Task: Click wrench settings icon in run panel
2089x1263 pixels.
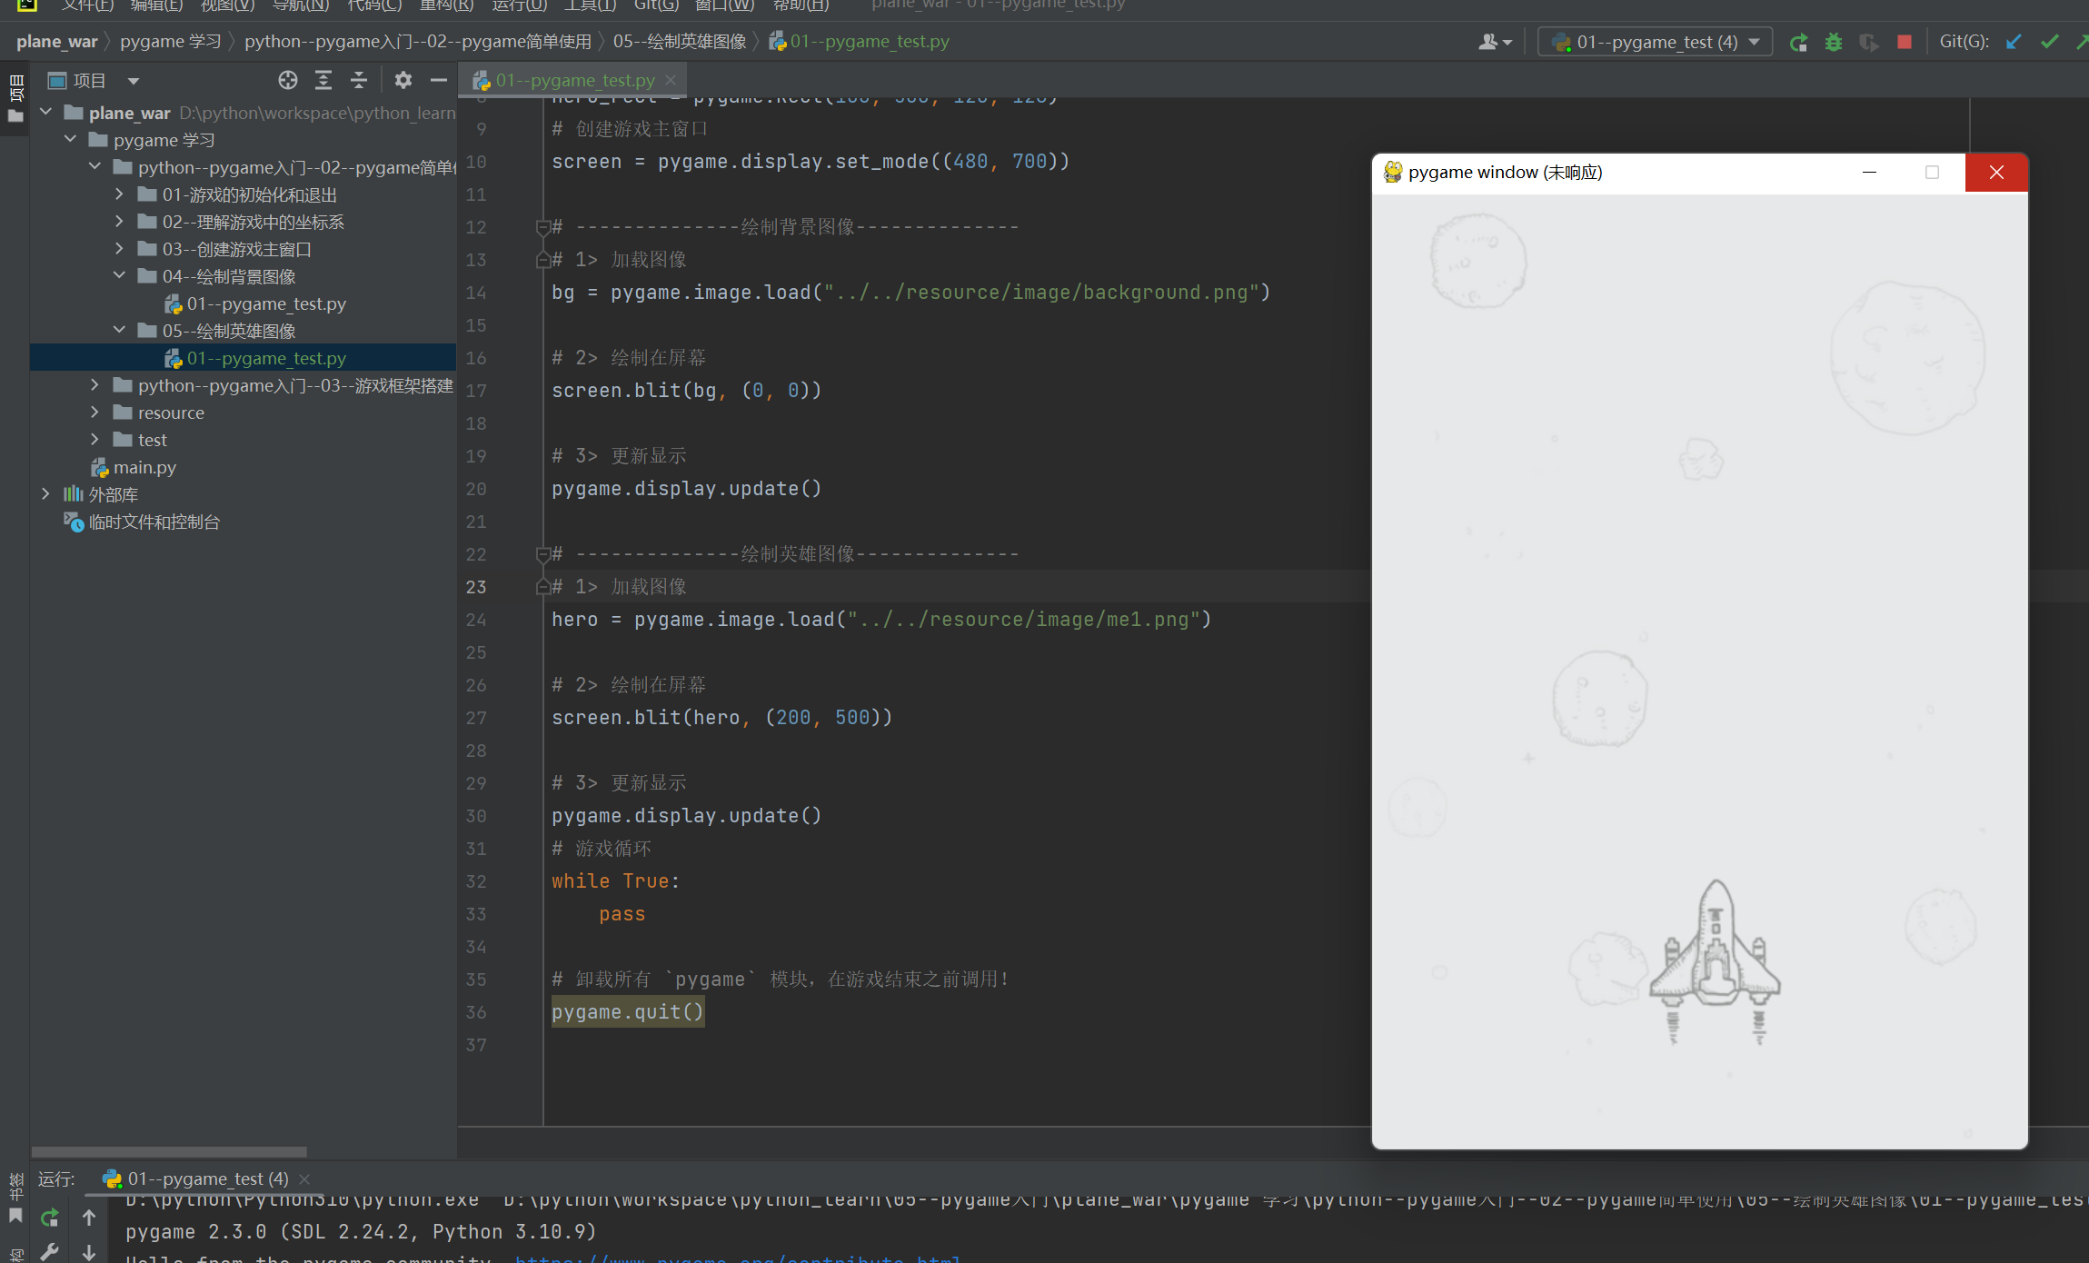Action: point(50,1252)
